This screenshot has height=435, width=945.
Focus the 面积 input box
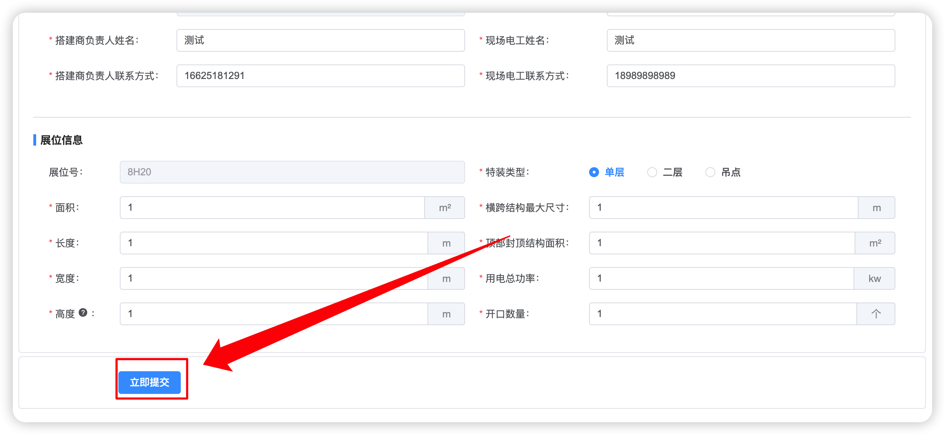(273, 208)
